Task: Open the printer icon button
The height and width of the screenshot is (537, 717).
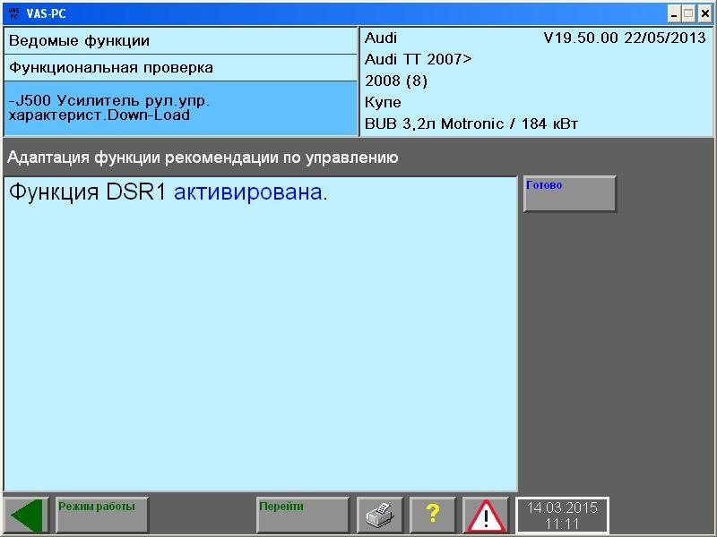Action: (379, 516)
